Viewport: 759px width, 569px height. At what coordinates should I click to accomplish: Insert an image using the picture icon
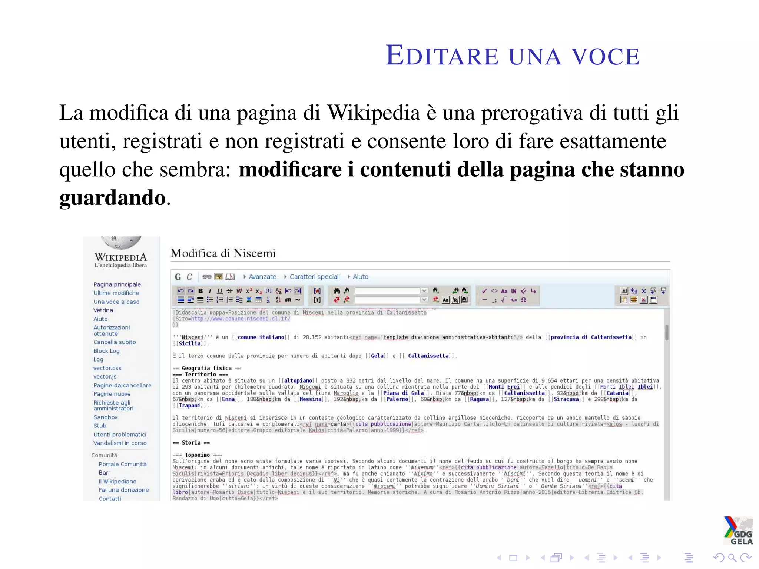[249, 300]
